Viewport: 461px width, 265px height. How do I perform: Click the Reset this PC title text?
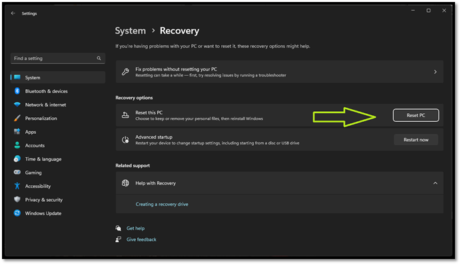click(x=149, y=113)
